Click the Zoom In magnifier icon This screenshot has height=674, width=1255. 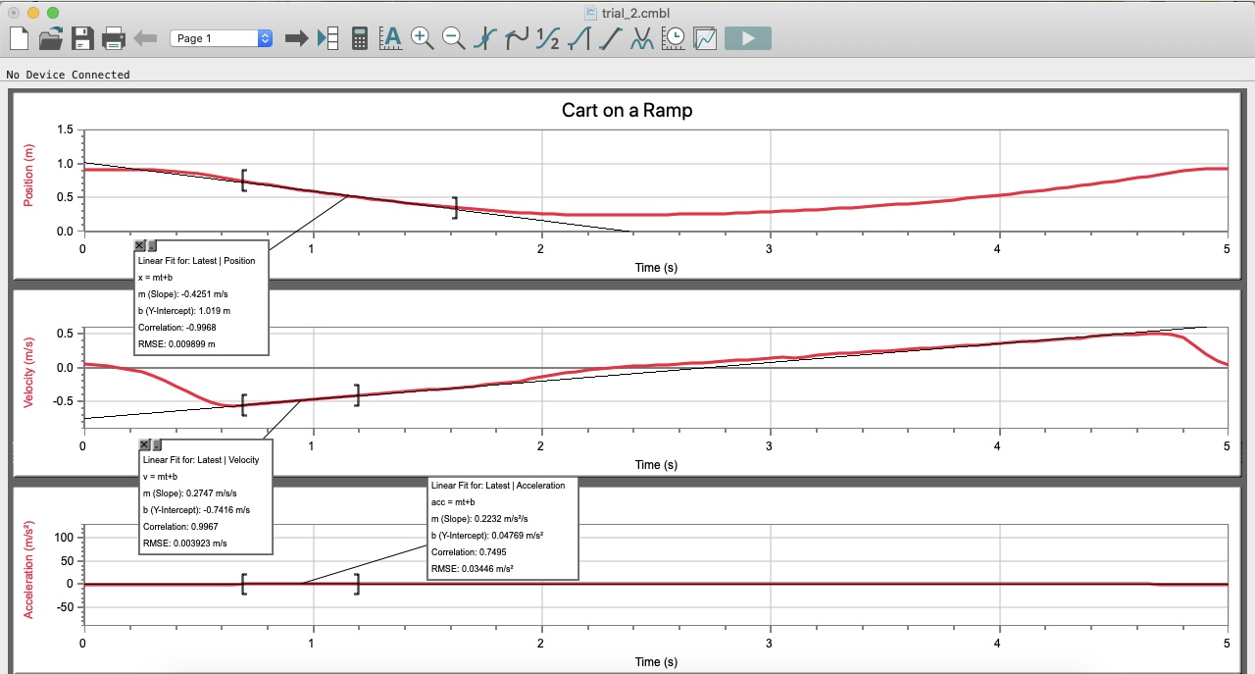coord(422,38)
